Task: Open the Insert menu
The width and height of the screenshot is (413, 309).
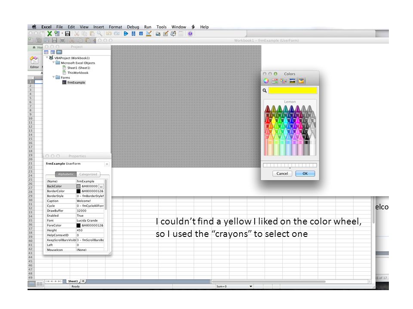Action: (x=99, y=27)
